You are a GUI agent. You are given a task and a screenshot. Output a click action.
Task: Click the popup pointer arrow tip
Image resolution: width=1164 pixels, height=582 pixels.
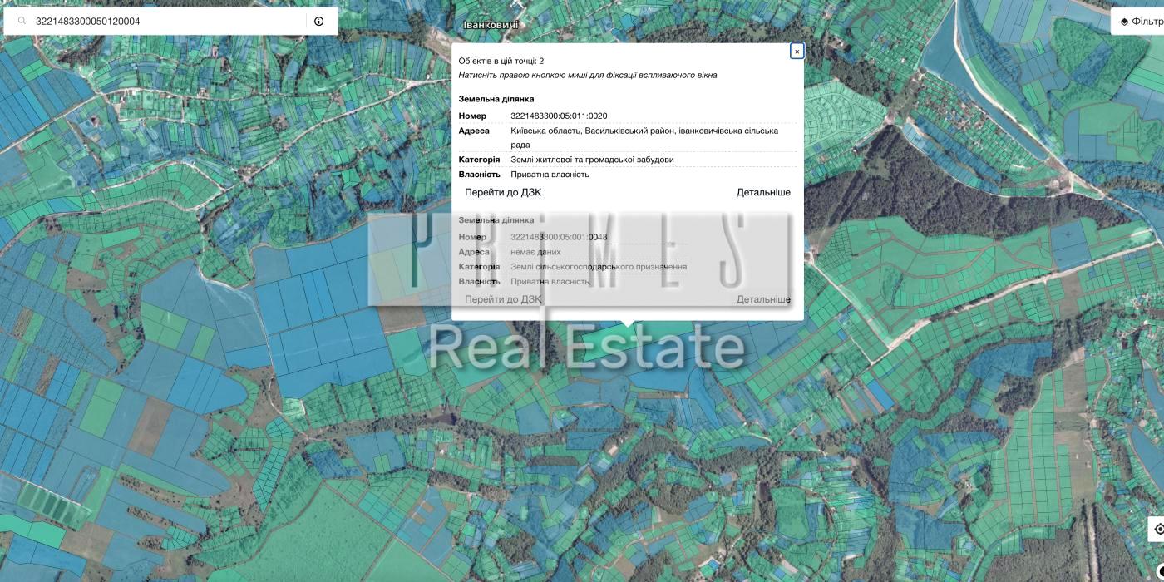click(628, 326)
